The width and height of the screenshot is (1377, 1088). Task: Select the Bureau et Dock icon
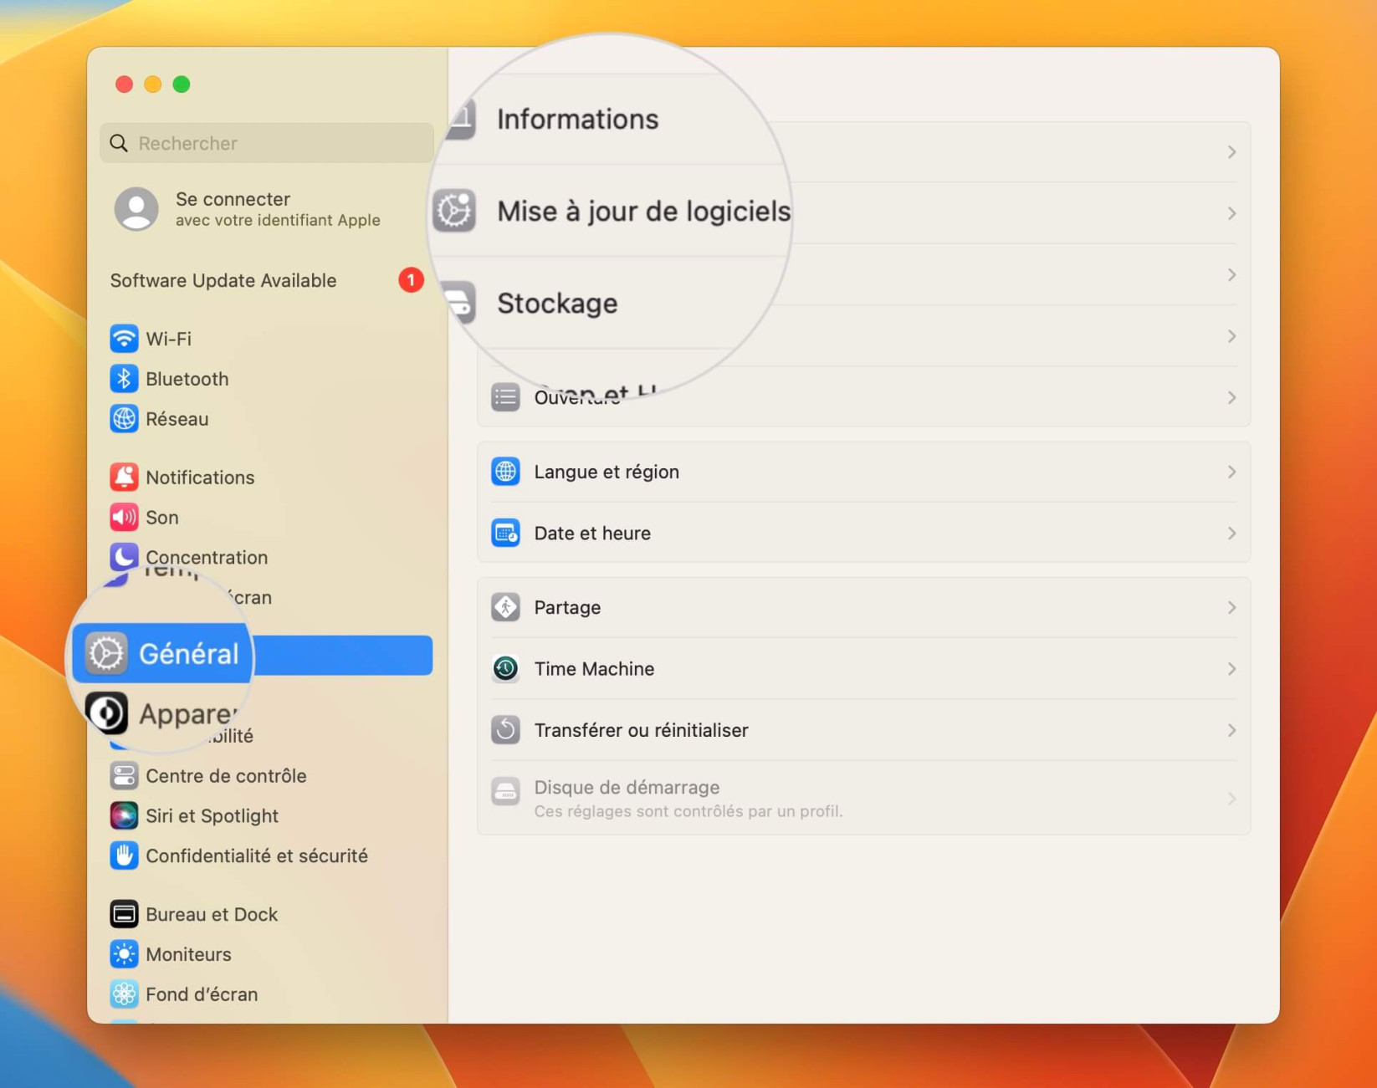point(124,915)
